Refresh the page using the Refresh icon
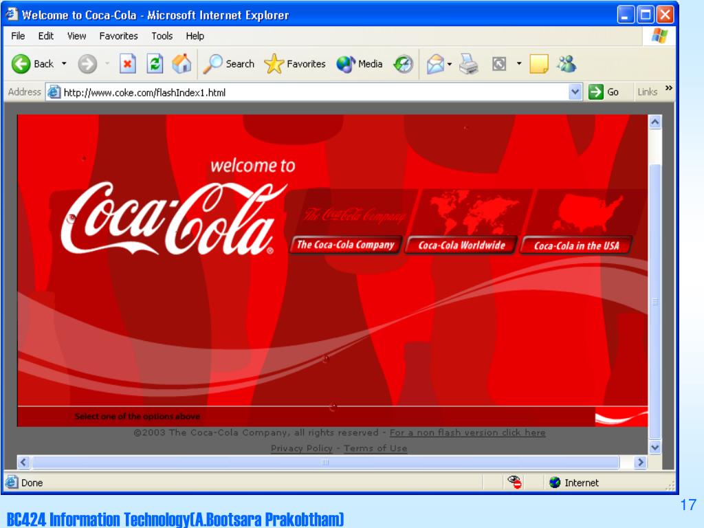The width and height of the screenshot is (704, 528). pos(155,64)
